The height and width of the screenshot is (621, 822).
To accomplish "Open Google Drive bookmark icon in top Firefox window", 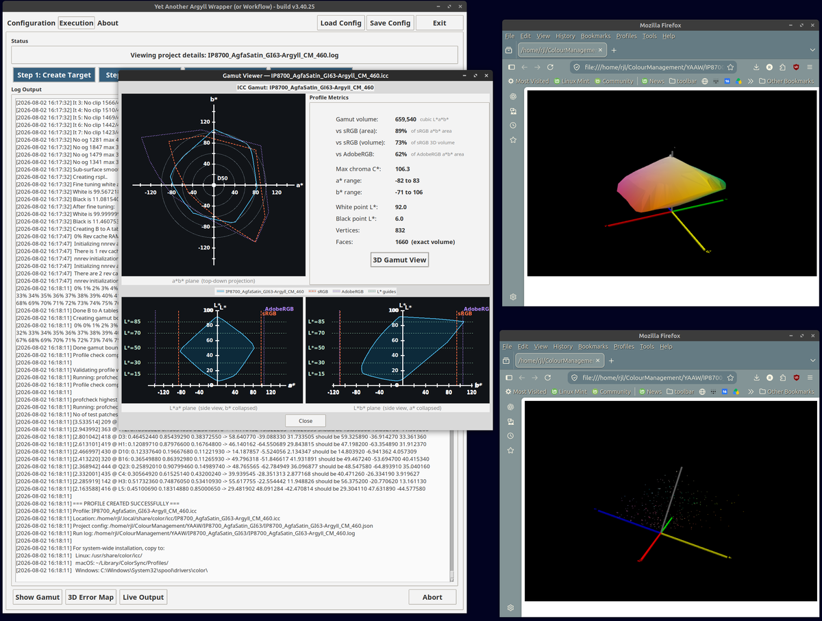I will 738,81.
